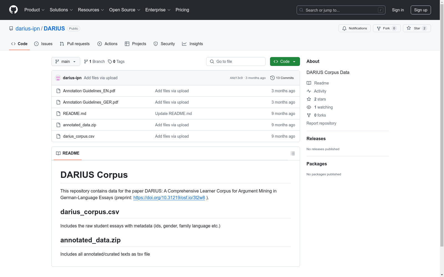
Task: Open the Insights tab
Action: (193, 44)
